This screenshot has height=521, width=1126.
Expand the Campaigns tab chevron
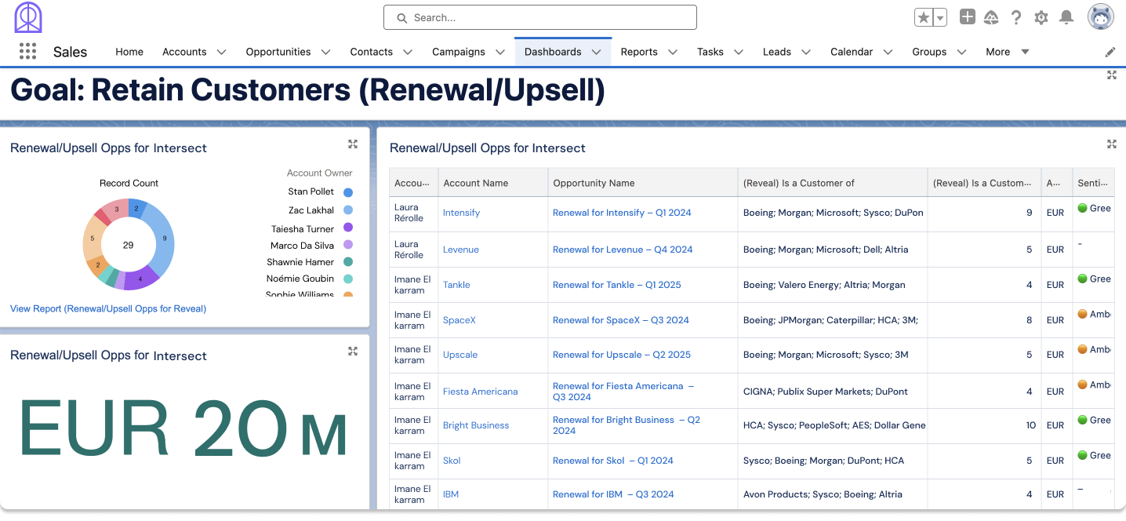[499, 52]
